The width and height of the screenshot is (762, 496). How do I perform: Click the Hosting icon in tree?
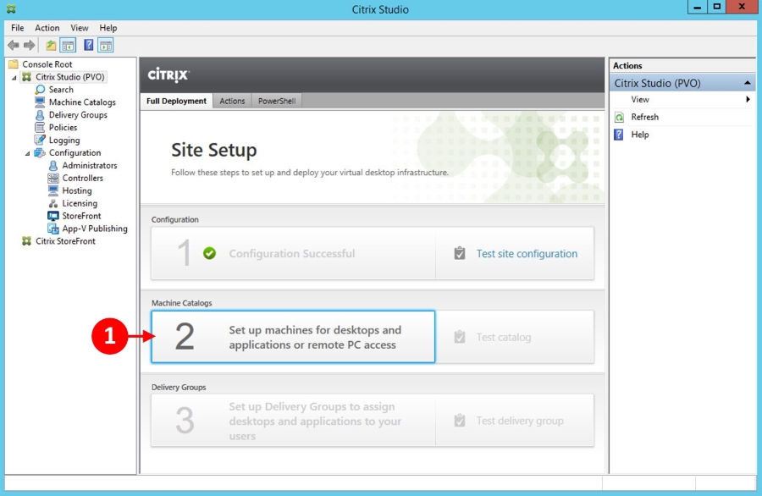(53, 190)
